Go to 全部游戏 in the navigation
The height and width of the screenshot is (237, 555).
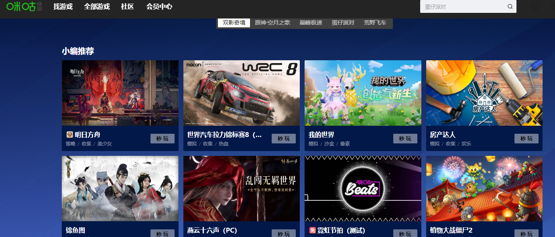point(97,6)
